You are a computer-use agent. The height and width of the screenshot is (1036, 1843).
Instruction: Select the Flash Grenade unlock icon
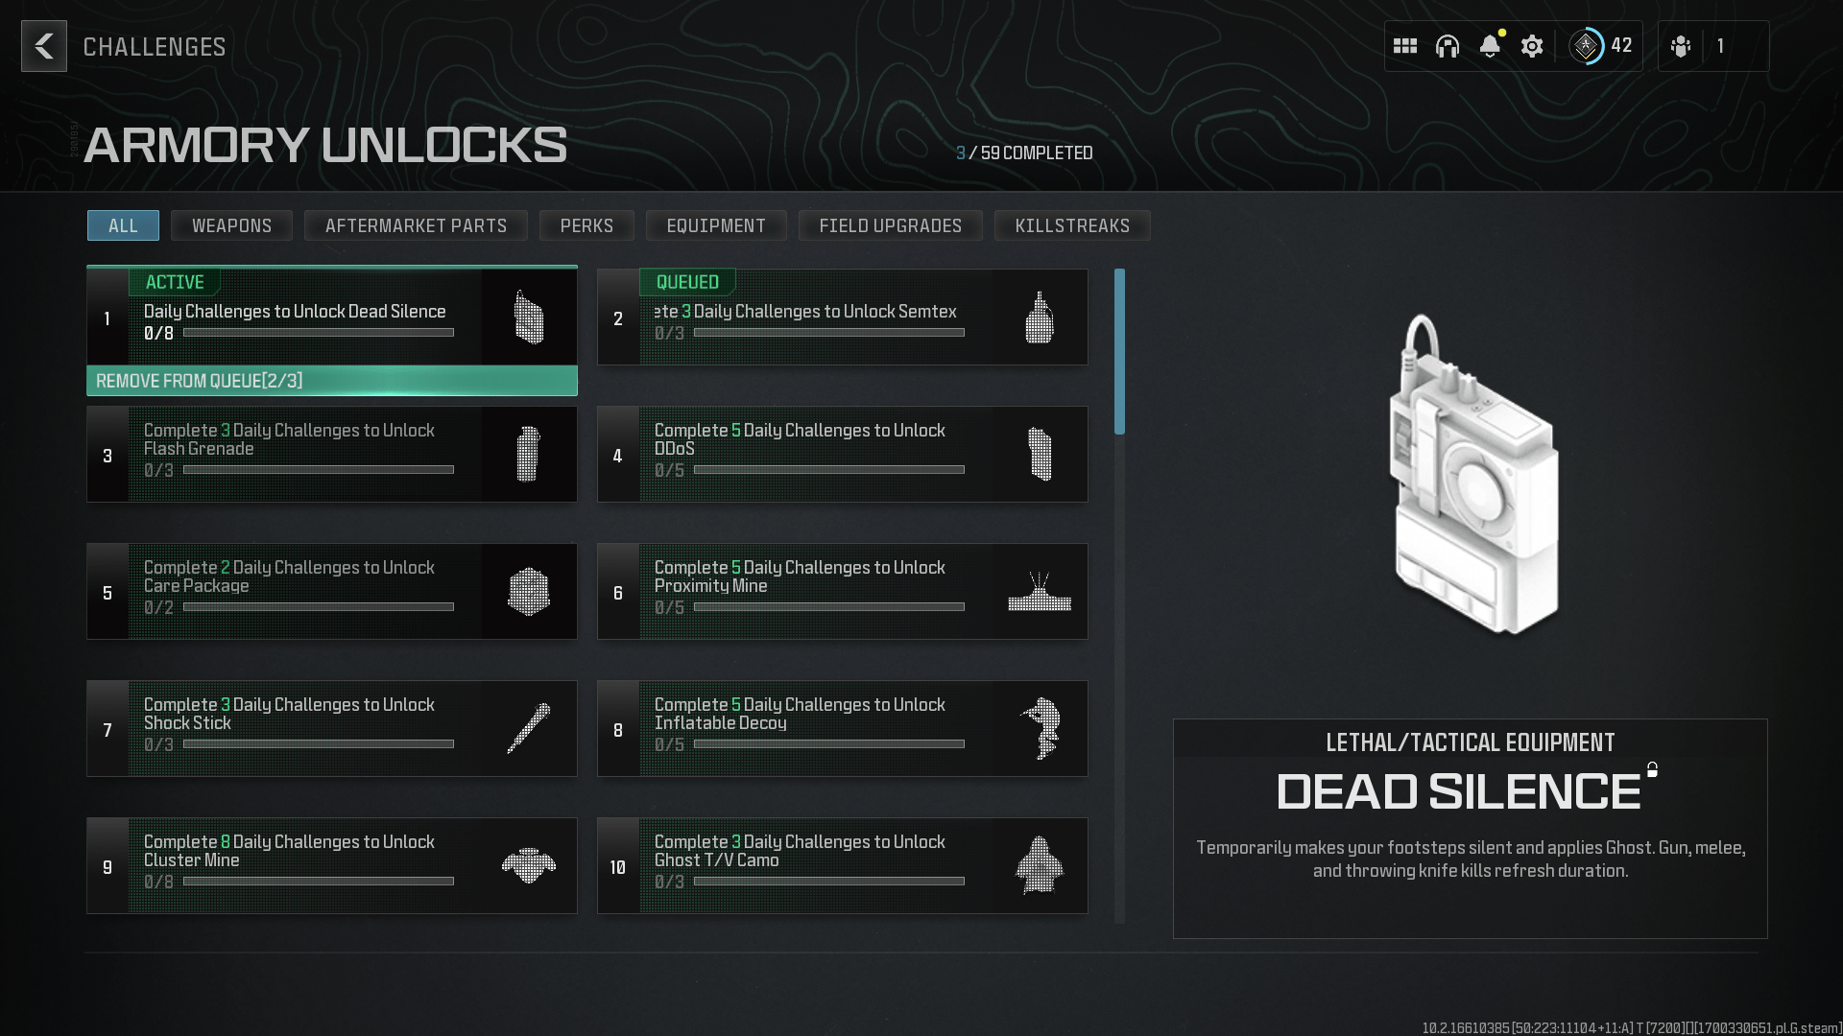(x=531, y=453)
